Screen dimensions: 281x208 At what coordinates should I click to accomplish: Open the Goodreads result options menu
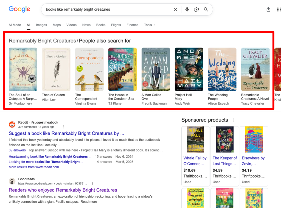92,184
